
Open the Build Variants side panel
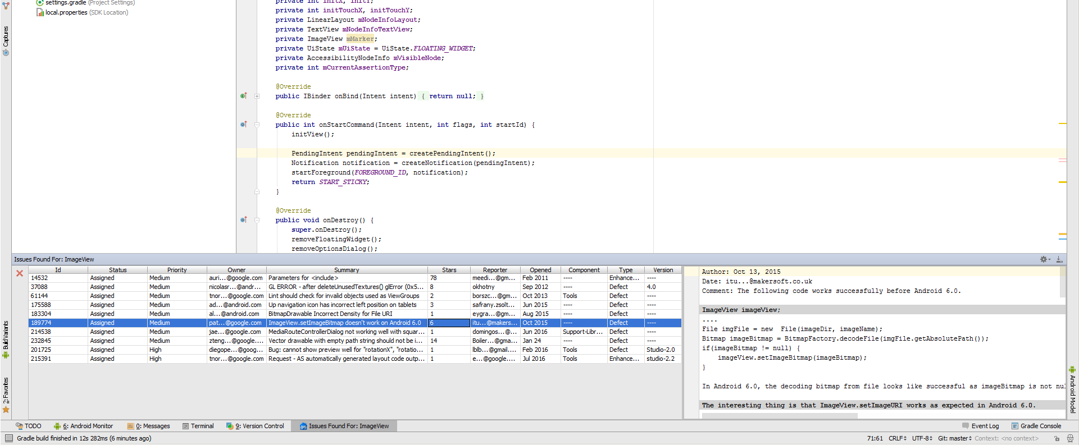tap(6, 340)
